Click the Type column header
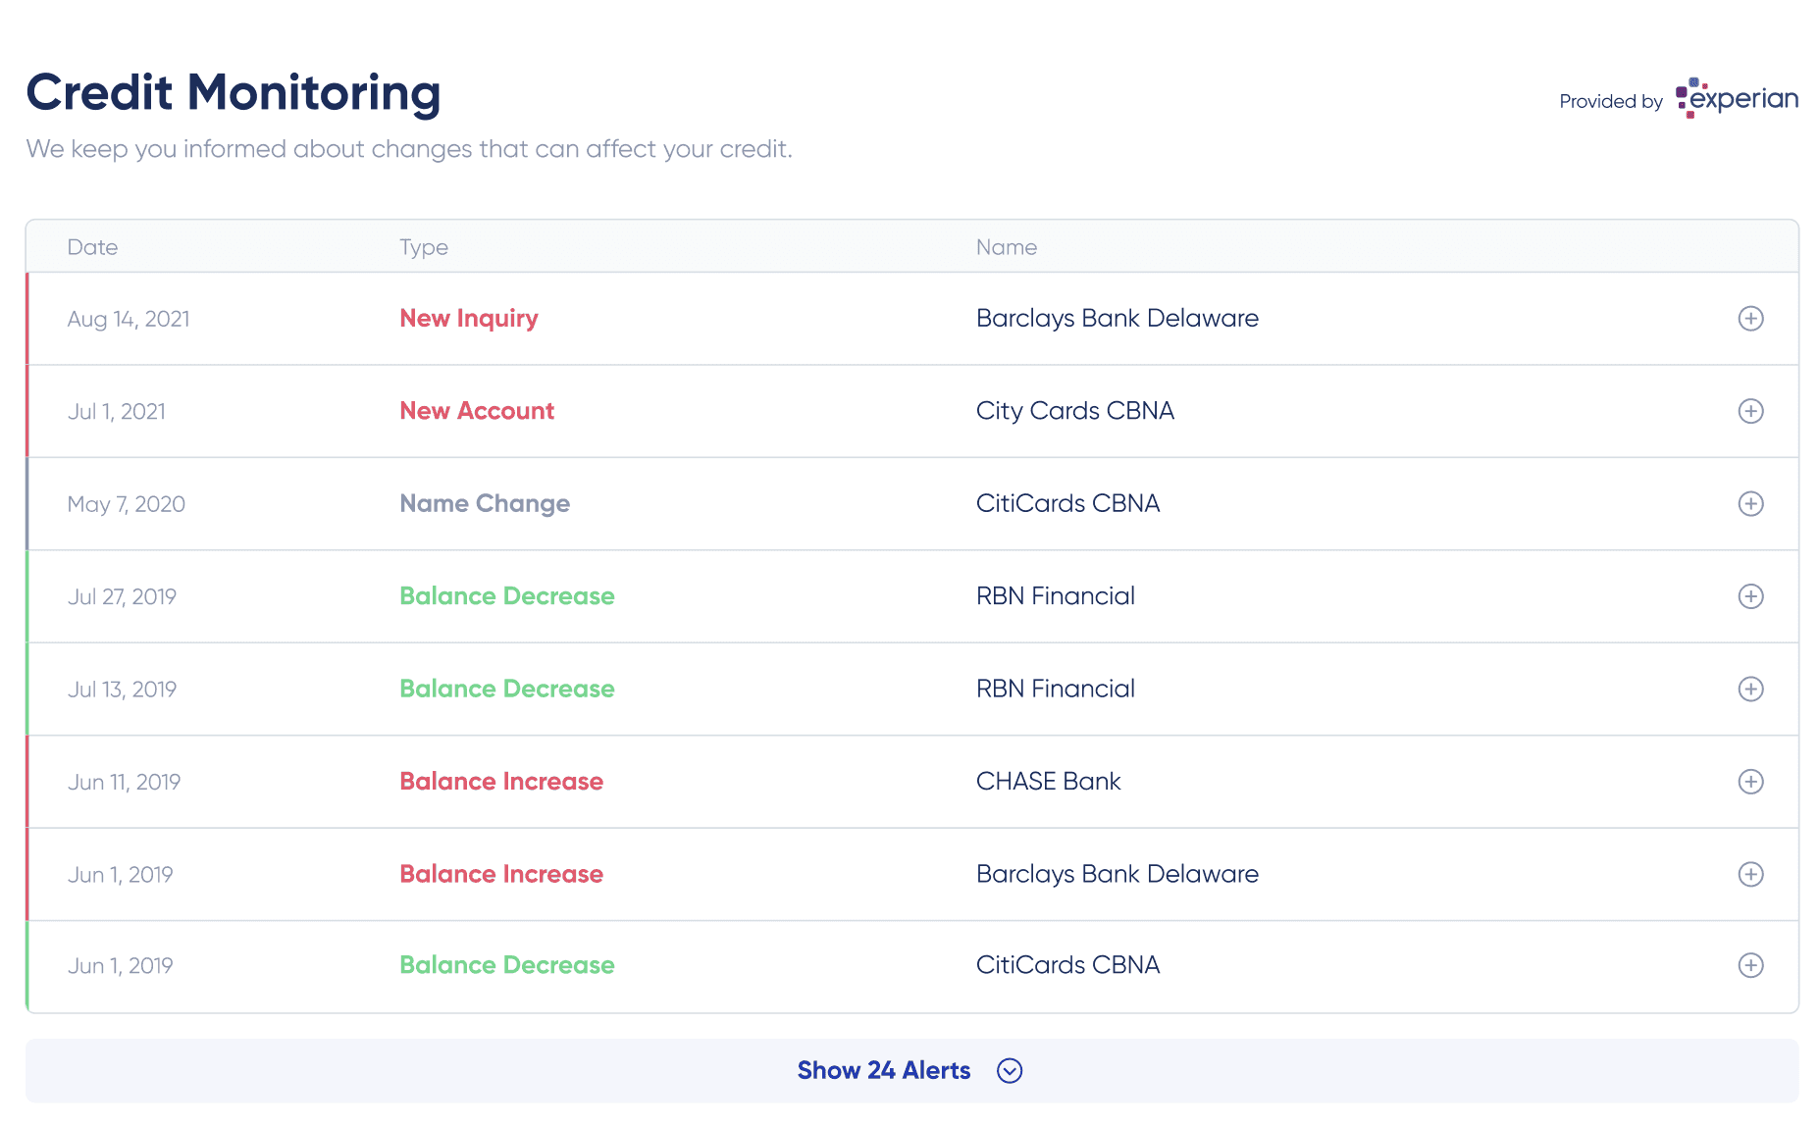This screenshot has height=1126, width=1819. [x=424, y=247]
